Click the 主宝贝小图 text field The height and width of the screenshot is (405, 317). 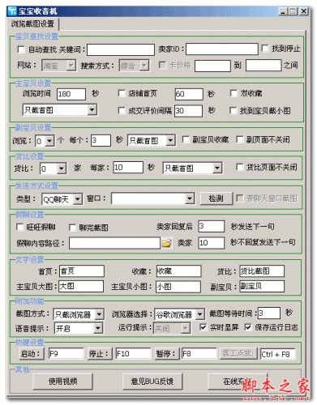[x=178, y=287]
